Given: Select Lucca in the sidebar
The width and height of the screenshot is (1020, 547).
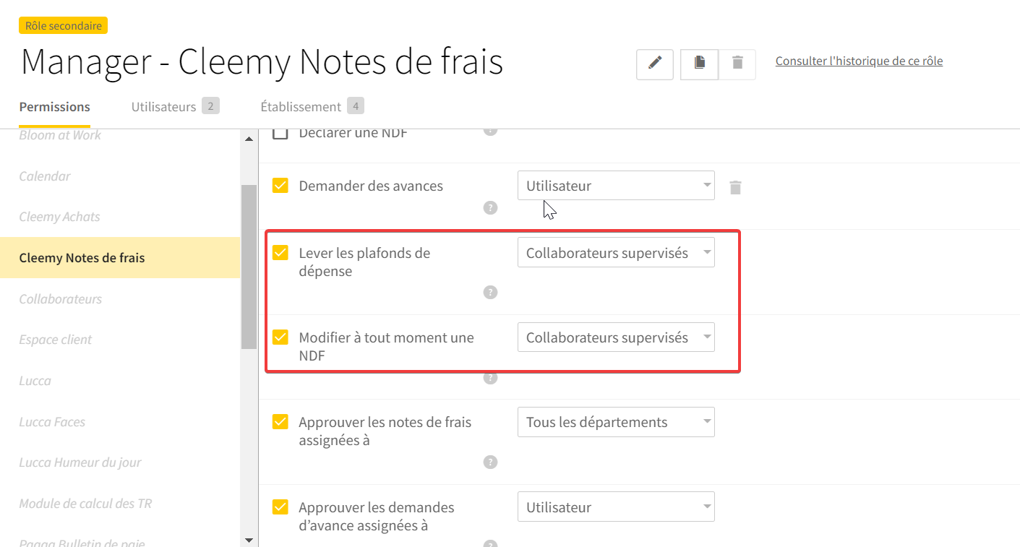Looking at the screenshot, I should (x=35, y=381).
